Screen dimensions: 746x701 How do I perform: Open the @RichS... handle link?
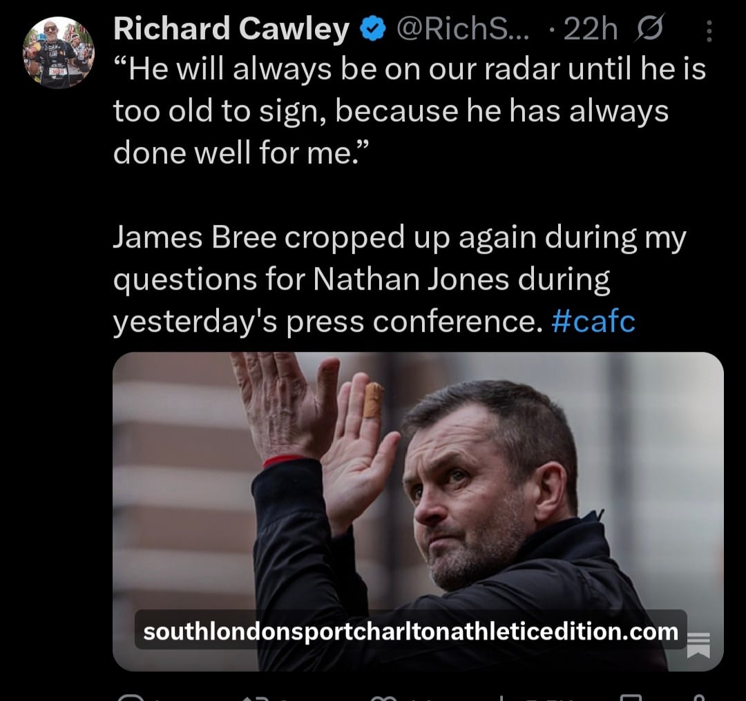(462, 29)
